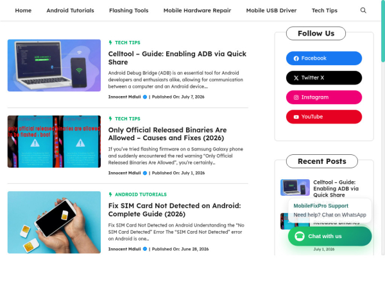Screen dimensions: 385x288
Task: Open Only Official Released Binaries article thumbnail
Action: click(x=54, y=141)
